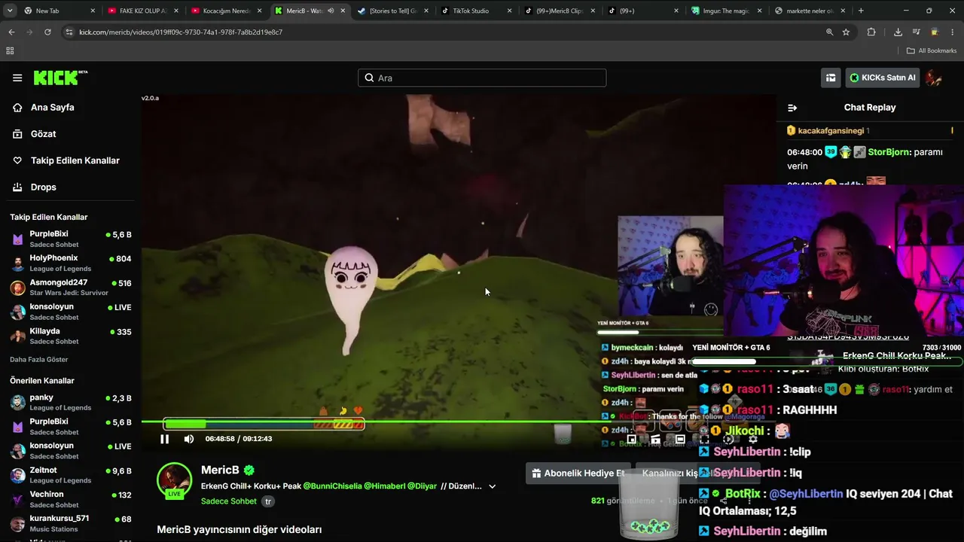Add a new browser tab
This screenshot has height=542, width=964.
click(x=861, y=11)
